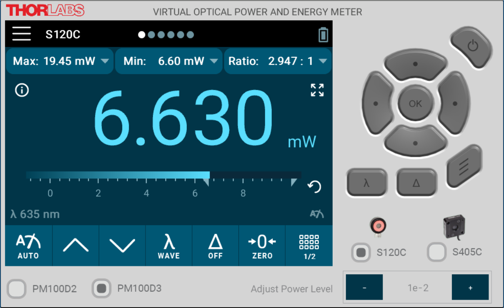Image resolution: width=504 pixels, height=308 pixels.
Task: Open the hamburger menu icon
Action: click(x=22, y=34)
